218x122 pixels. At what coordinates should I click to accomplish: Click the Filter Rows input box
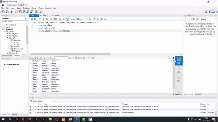pyautogui.click(x=61, y=58)
